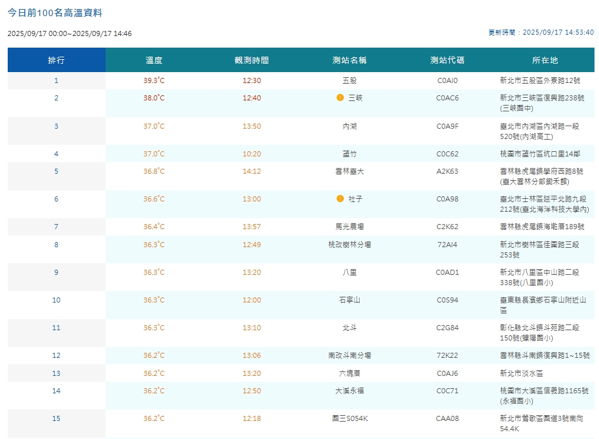Click the 測站名稱 column header
599x439 pixels.
coord(349,60)
